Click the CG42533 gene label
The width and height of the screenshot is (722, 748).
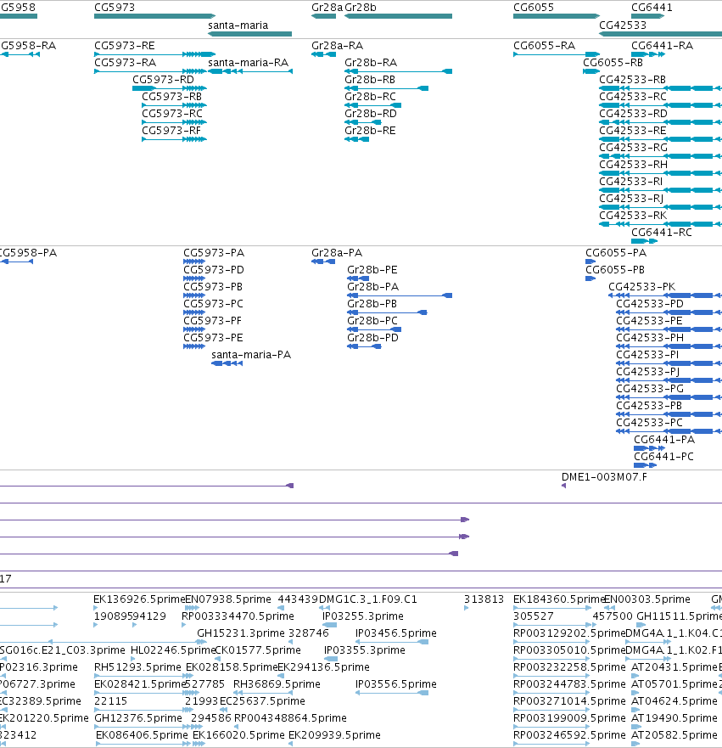click(x=623, y=25)
